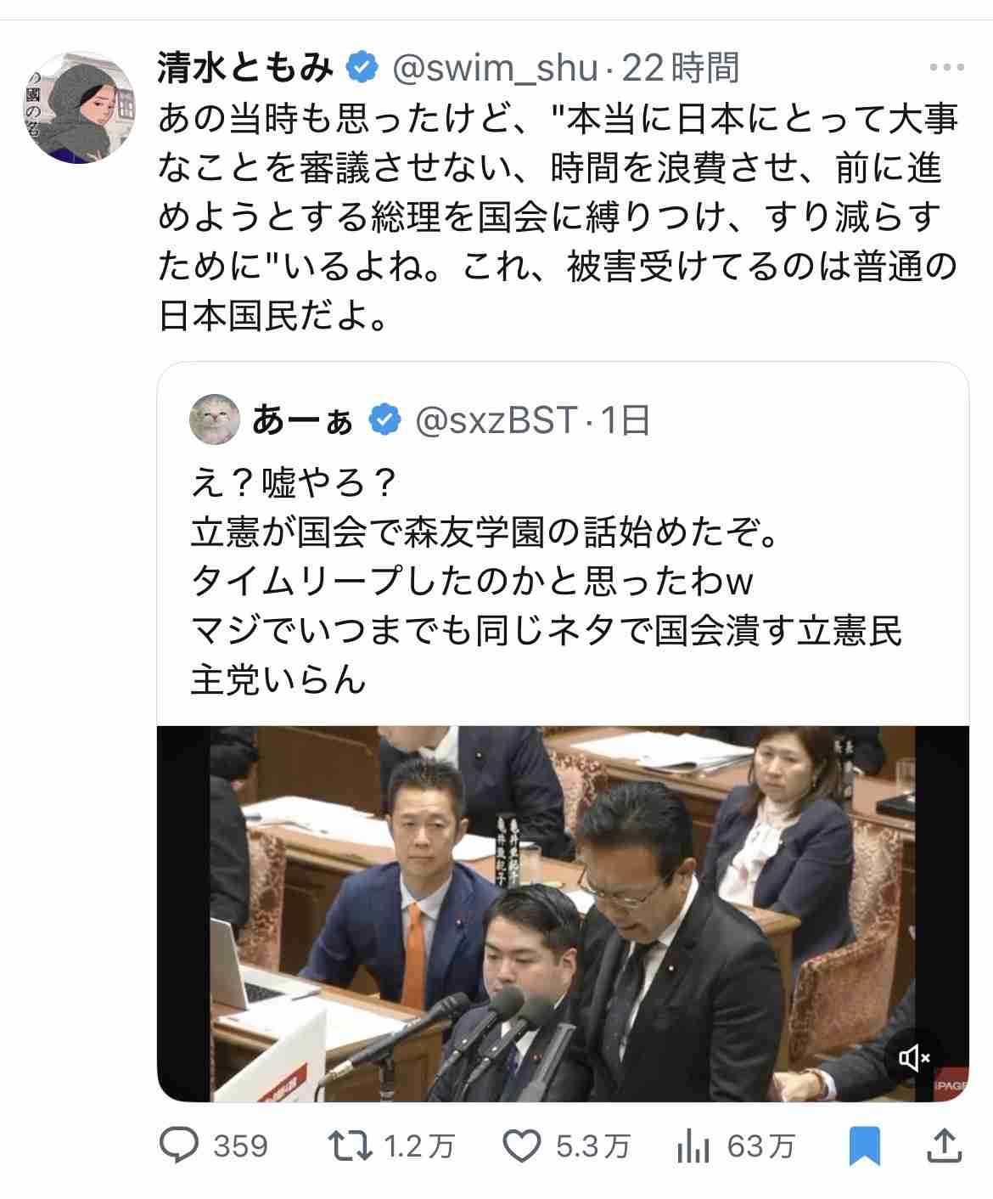Like the post with the heart icon
This screenshot has height=1199, width=993.
coord(522,1146)
